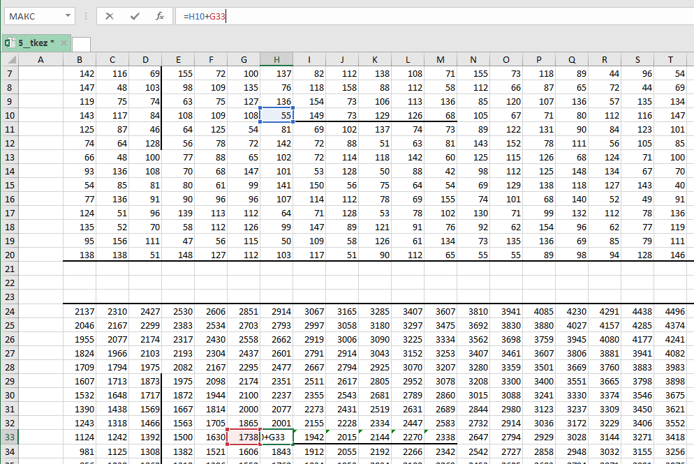Expand the name box dropdown arrow
694x464 pixels.
click(x=67, y=16)
